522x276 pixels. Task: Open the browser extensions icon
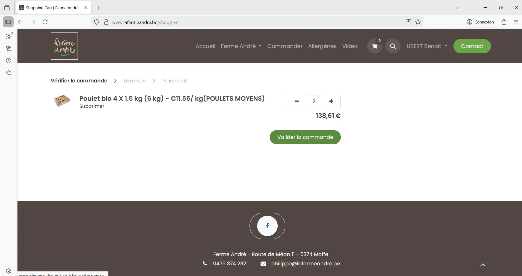pos(504,22)
